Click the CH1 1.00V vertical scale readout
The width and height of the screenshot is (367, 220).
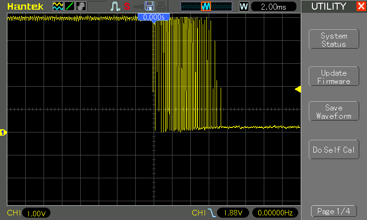(36, 213)
